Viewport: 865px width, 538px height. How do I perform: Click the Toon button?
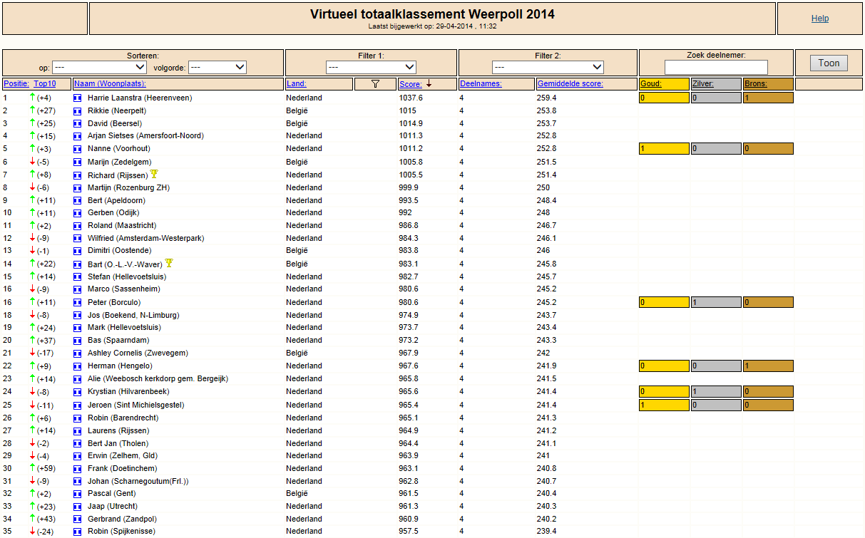pos(829,63)
